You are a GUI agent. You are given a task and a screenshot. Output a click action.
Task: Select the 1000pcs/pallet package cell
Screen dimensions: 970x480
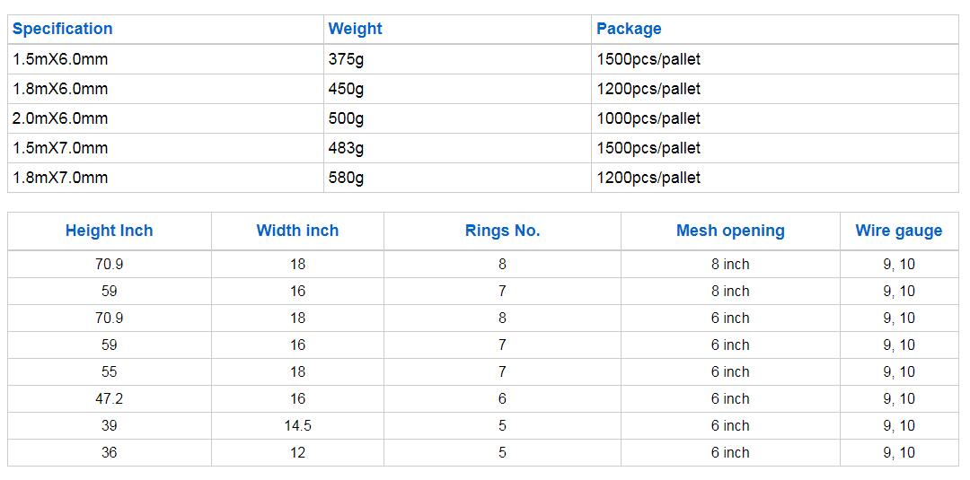(x=774, y=118)
